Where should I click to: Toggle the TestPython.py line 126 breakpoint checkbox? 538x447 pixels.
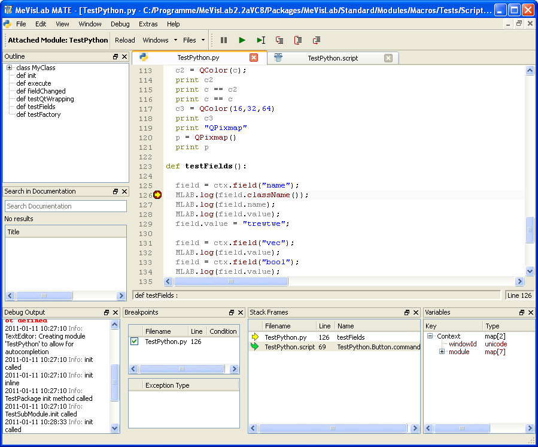pyautogui.click(x=135, y=342)
